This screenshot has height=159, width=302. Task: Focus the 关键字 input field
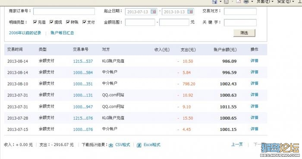(240, 22)
